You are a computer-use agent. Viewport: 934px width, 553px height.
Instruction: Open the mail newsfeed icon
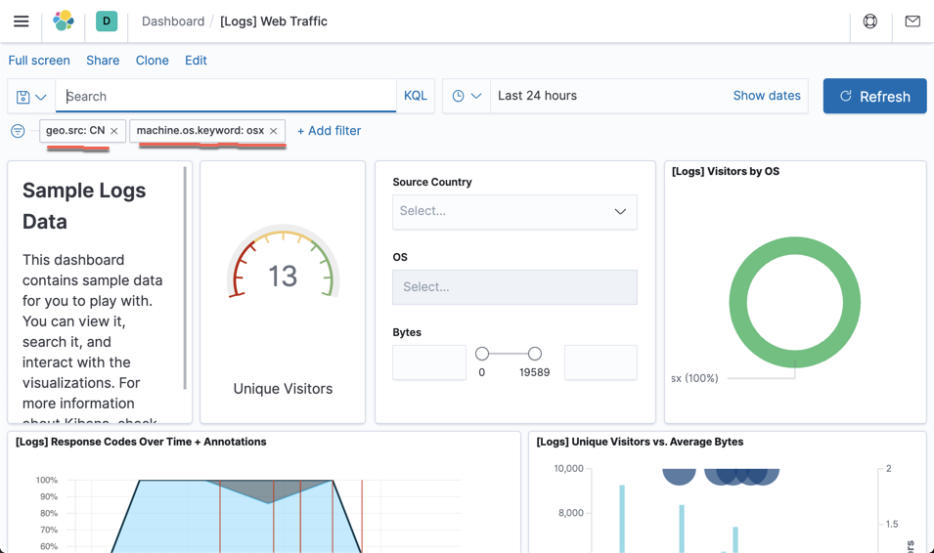coord(912,21)
